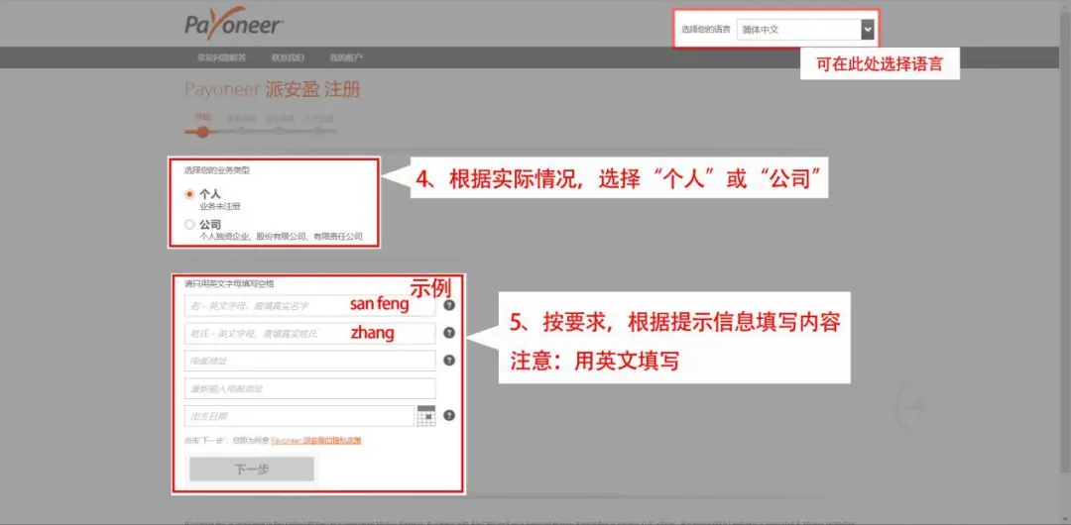This screenshot has height=525, width=1071.
Task: Click the Payoneer 派安盈 注册 page title
Action: [272, 89]
